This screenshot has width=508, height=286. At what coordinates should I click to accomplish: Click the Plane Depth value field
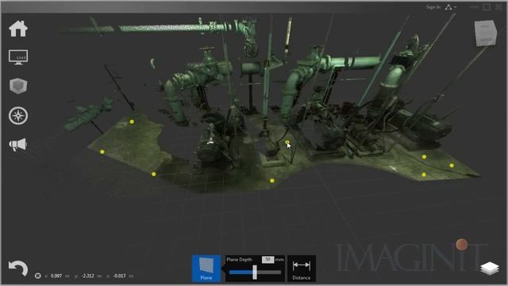(x=267, y=260)
